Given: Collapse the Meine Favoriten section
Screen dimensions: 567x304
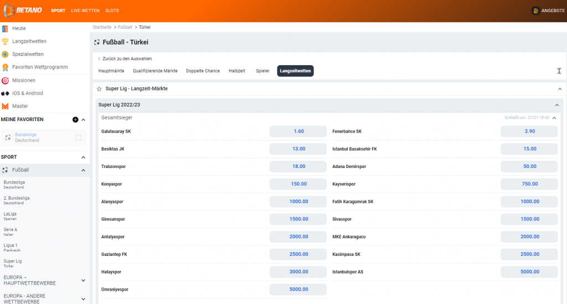Looking at the screenshot, I should pos(84,119).
